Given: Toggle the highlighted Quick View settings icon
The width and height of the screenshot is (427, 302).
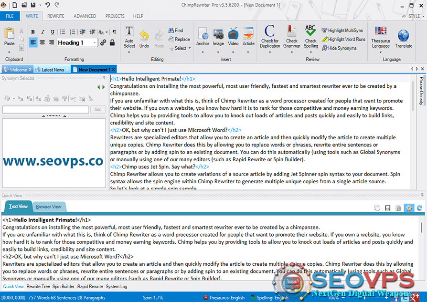Looking at the screenshot, I should [409, 208].
